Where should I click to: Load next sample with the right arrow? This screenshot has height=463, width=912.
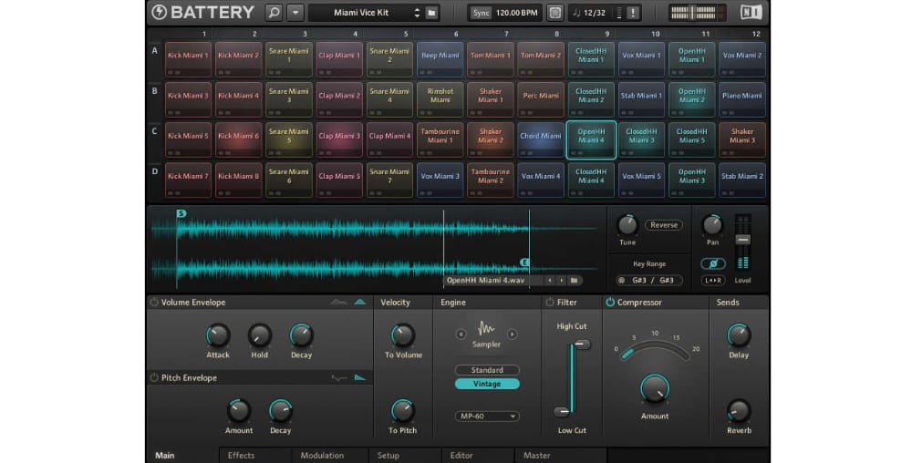561,281
